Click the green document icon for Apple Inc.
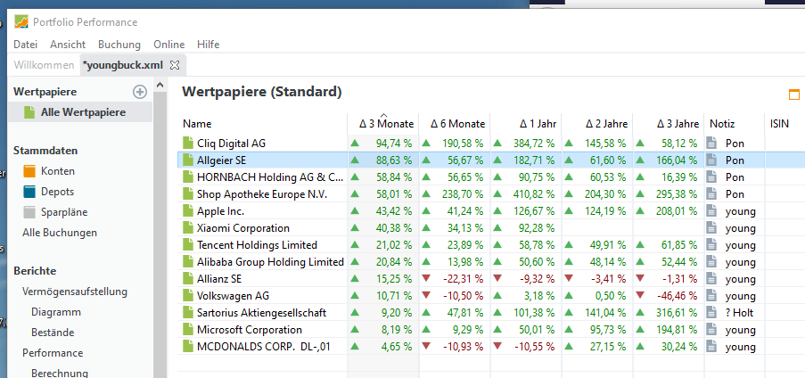 pyautogui.click(x=188, y=211)
